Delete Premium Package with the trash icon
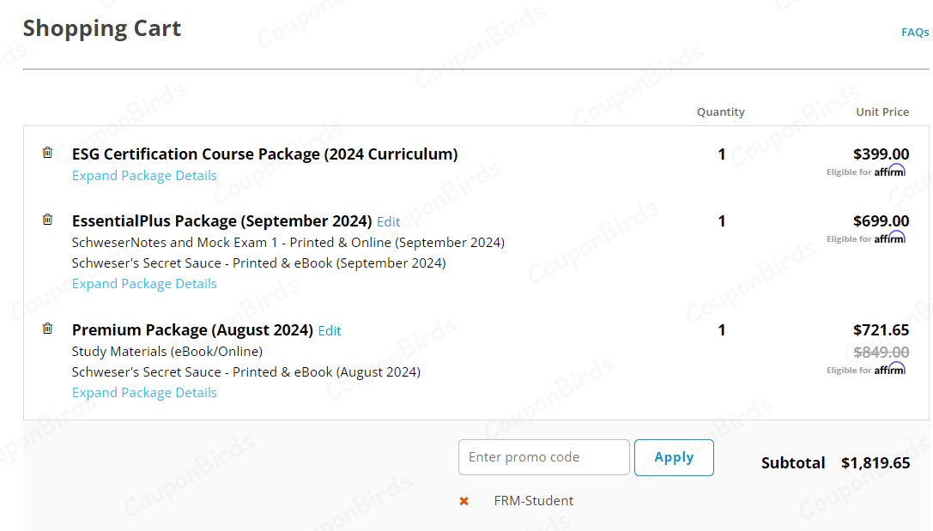This screenshot has width=933, height=531. [x=47, y=329]
